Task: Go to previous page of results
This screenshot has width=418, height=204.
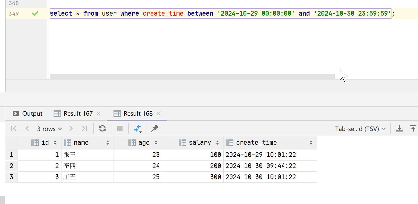Action: click(27, 129)
